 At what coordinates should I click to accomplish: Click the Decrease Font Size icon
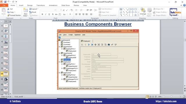tap(67, 10)
